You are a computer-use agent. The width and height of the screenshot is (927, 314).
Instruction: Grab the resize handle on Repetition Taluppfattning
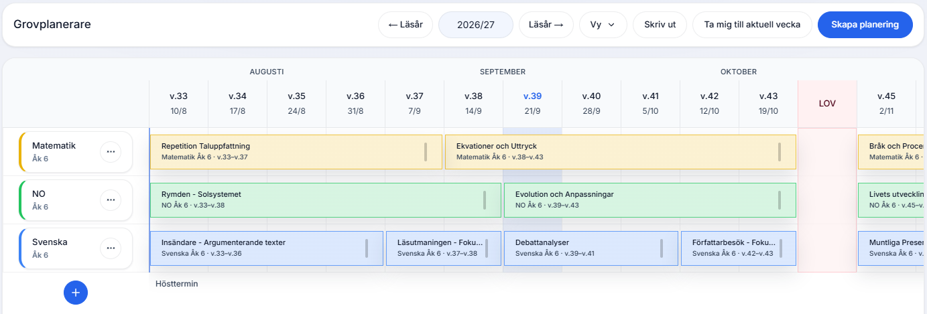point(426,152)
